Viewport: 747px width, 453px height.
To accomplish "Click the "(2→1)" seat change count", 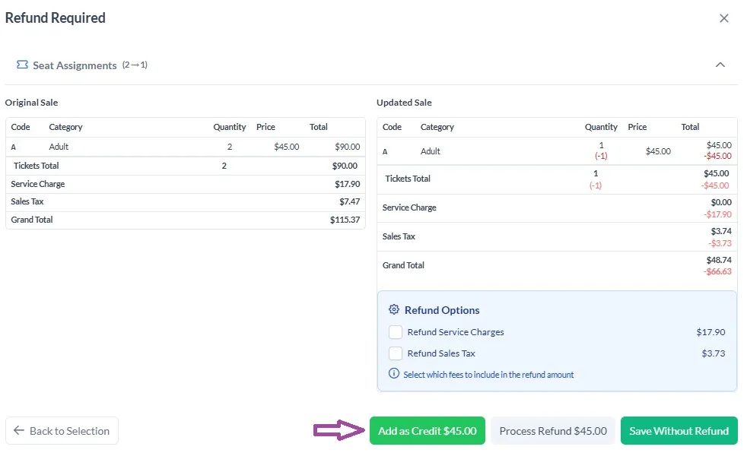I will coord(135,65).
